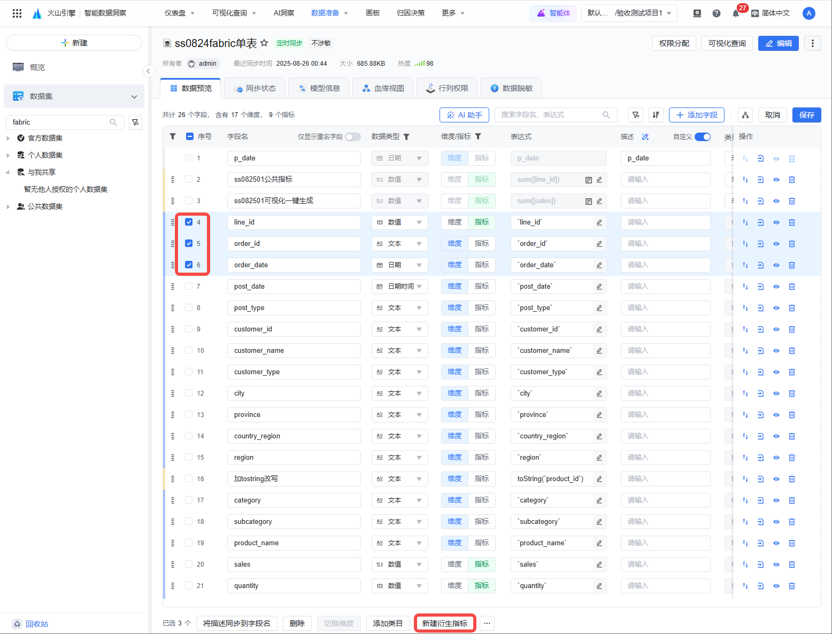Switch to the 血缘视图 tab
Screen dimensions: 832x634
point(383,88)
